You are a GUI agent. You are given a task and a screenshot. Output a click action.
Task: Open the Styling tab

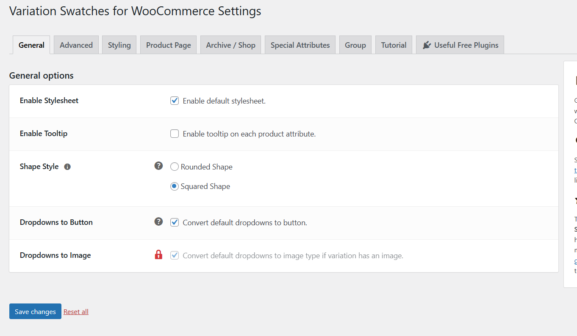[x=119, y=45]
